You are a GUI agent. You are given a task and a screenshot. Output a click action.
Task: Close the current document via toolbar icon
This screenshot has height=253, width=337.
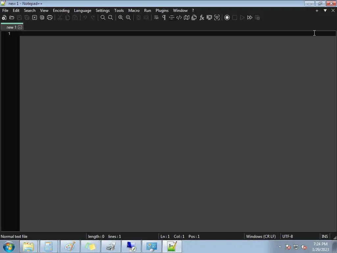(35, 18)
